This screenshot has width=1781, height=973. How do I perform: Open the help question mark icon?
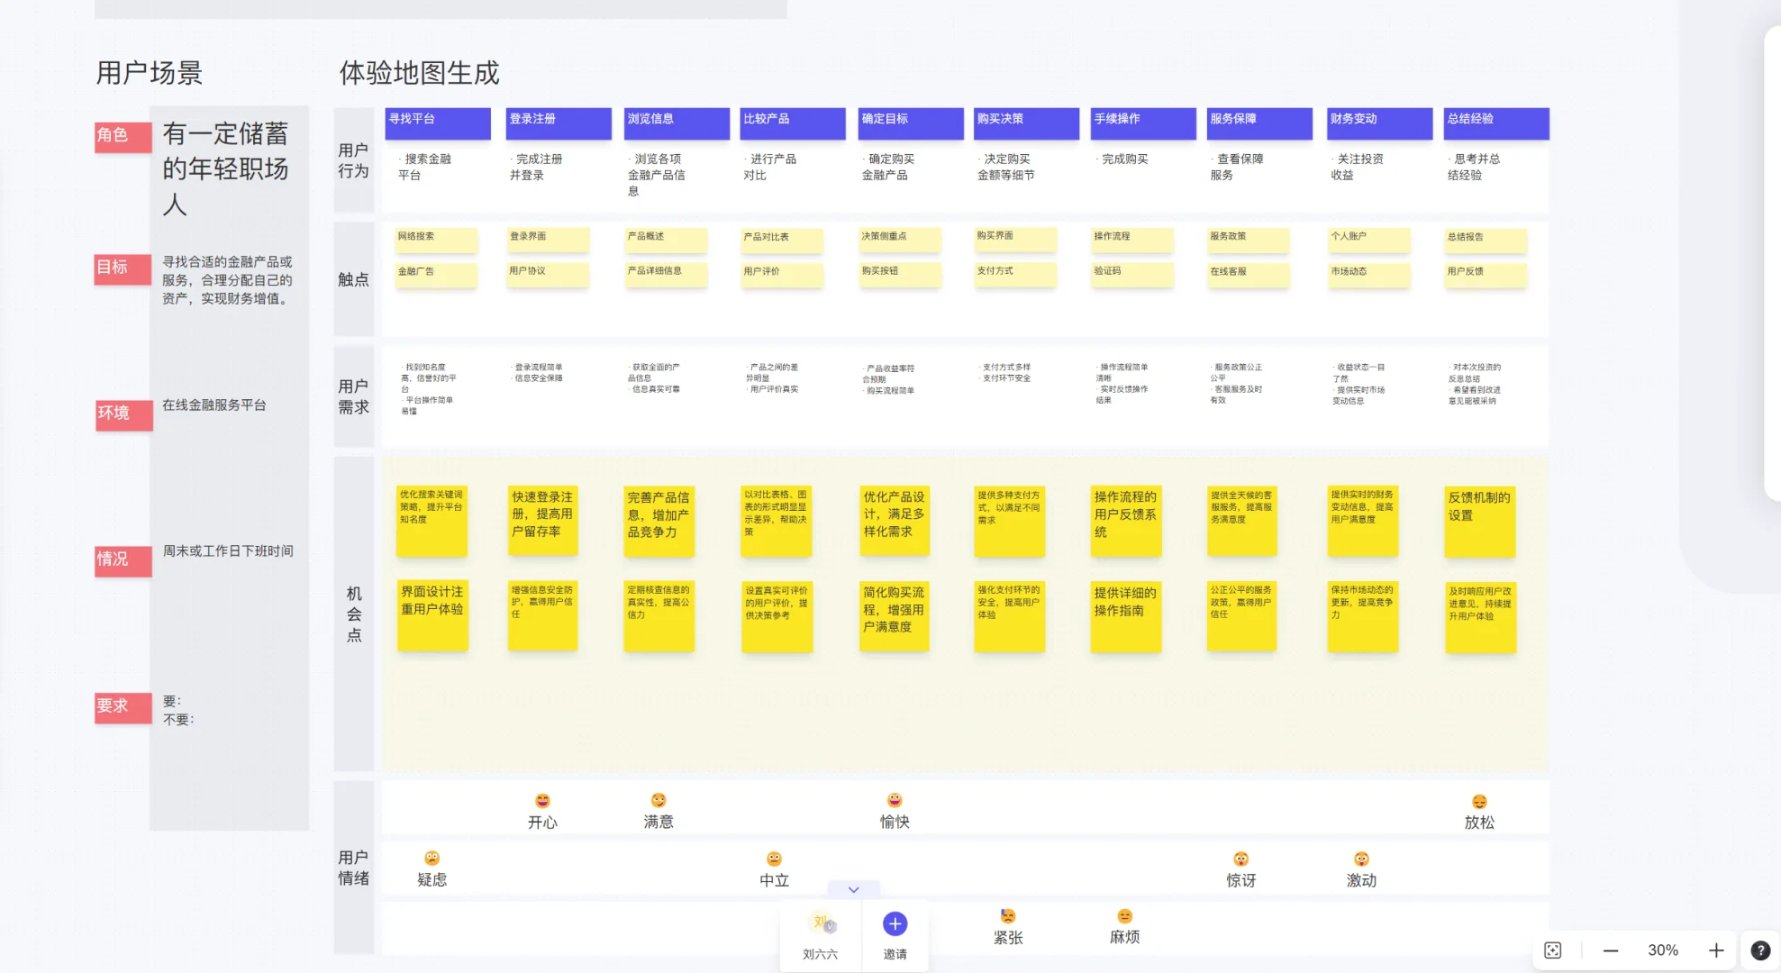tap(1759, 950)
